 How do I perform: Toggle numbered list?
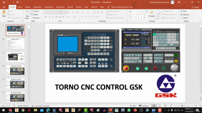coord(88,12)
